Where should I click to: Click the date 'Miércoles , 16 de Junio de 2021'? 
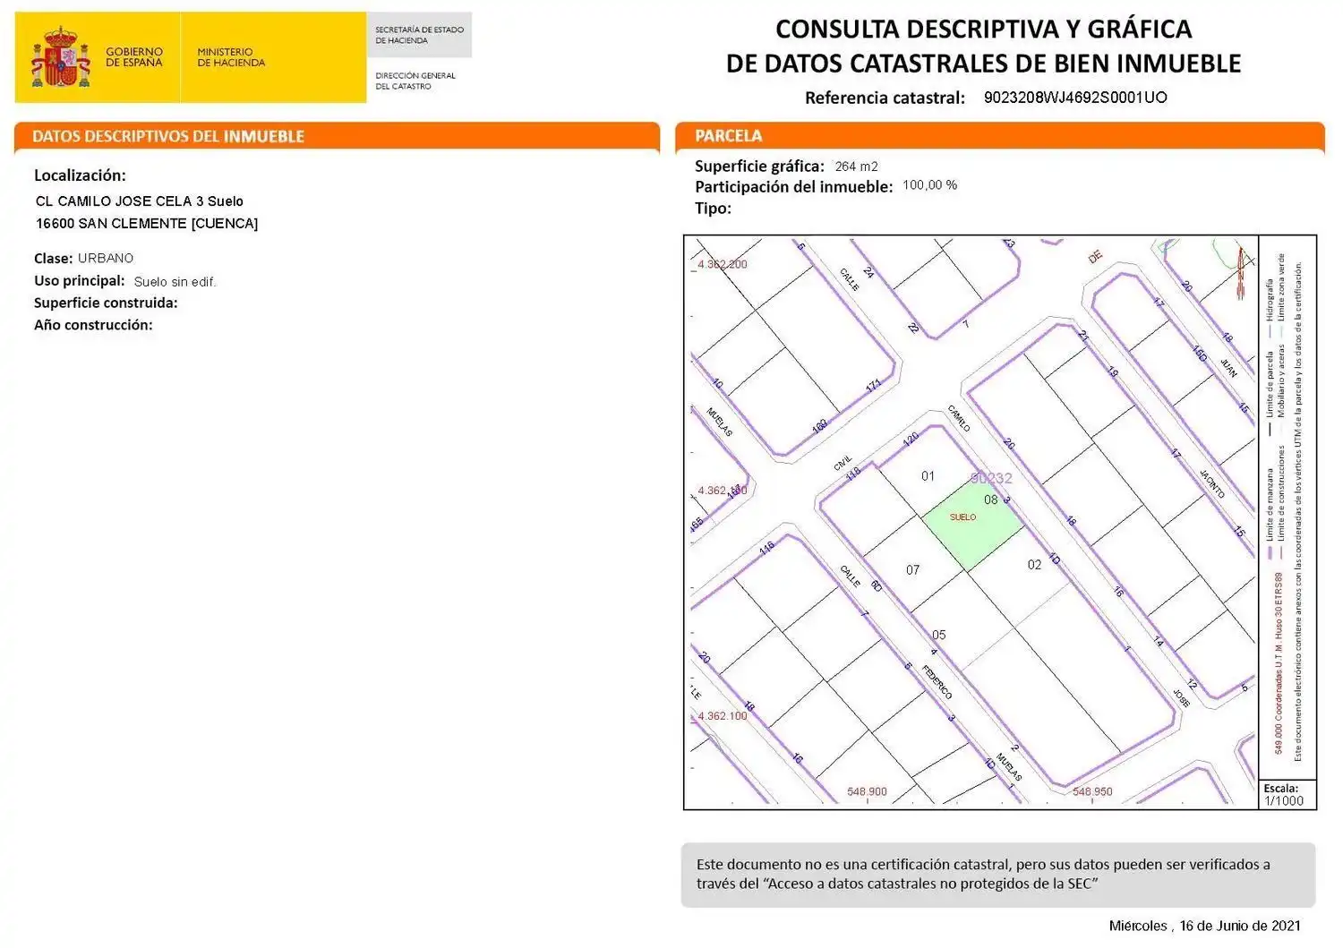coord(1204,926)
